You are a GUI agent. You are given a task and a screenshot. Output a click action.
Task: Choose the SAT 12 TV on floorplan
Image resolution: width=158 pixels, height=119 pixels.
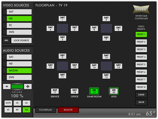(50, 66)
